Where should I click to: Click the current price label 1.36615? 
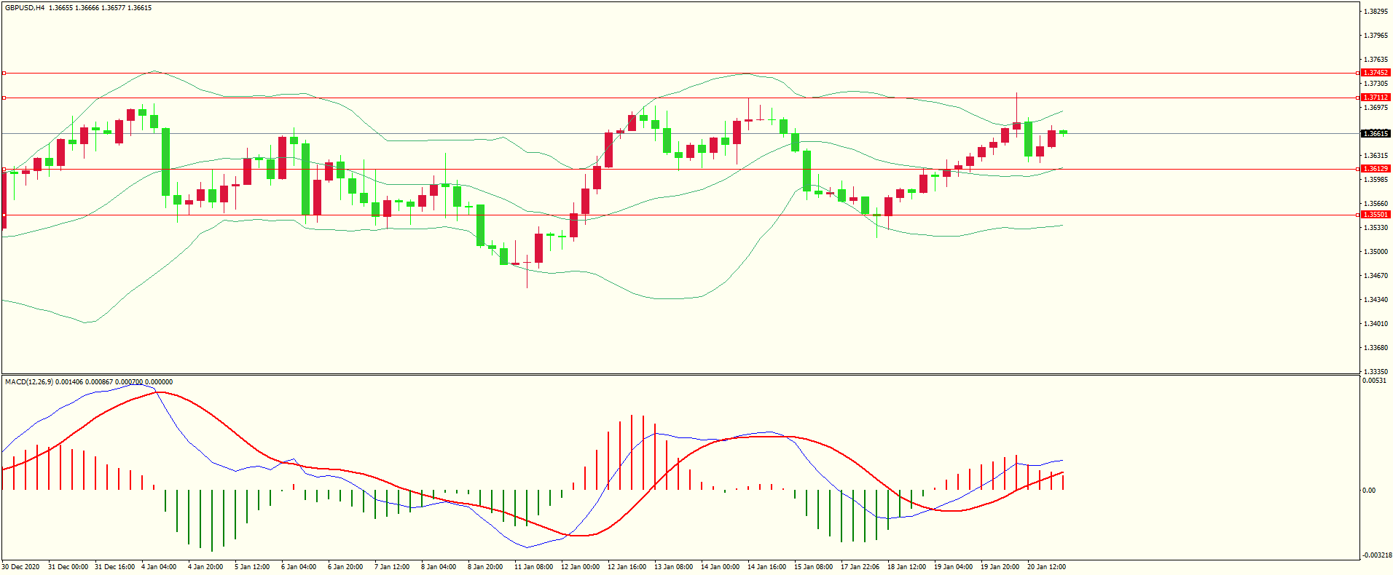tap(1376, 134)
